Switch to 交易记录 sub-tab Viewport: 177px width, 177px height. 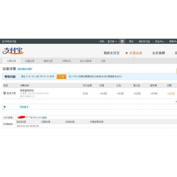(x=11, y=61)
